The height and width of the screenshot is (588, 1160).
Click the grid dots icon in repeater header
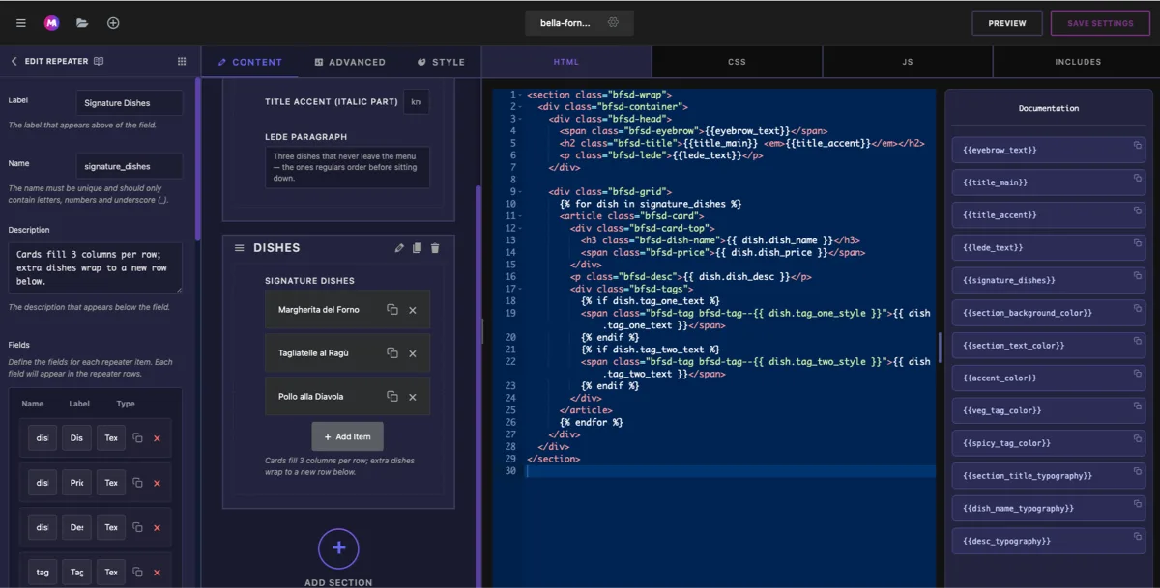point(182,61)
